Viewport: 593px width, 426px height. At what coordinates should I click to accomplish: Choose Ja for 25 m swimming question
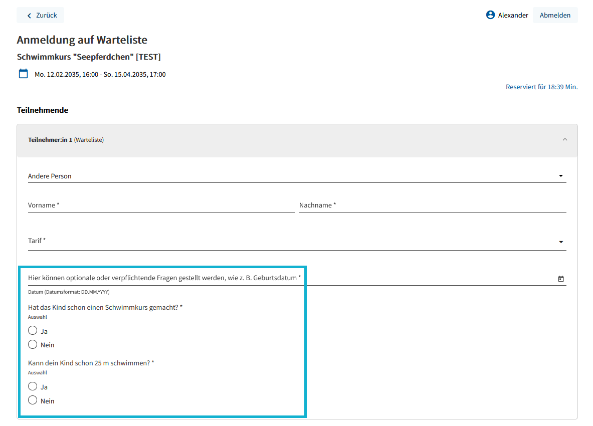33,386
